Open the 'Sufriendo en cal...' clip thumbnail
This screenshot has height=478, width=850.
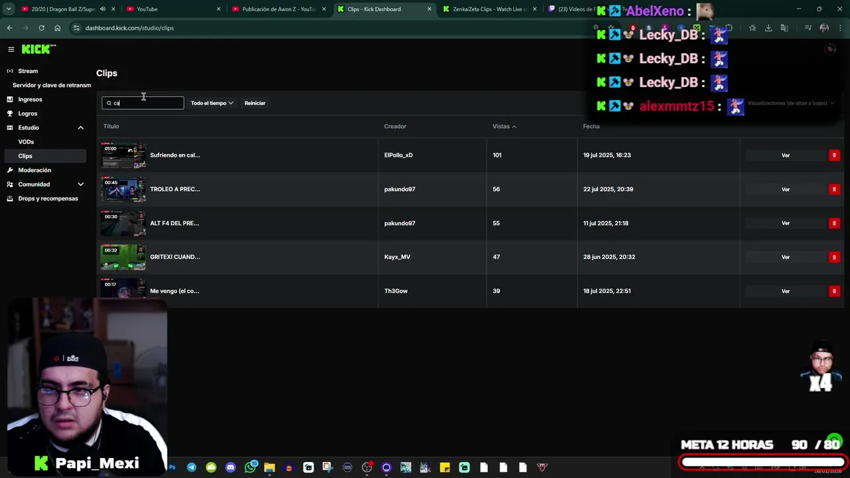click(123, 155)
